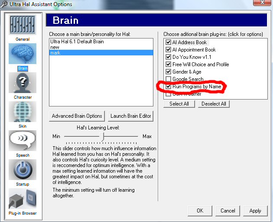This screenshot has height=222, width=273.
Task: Uncheck the AI Appointment Book plug-in
Action: pos(168,49)
